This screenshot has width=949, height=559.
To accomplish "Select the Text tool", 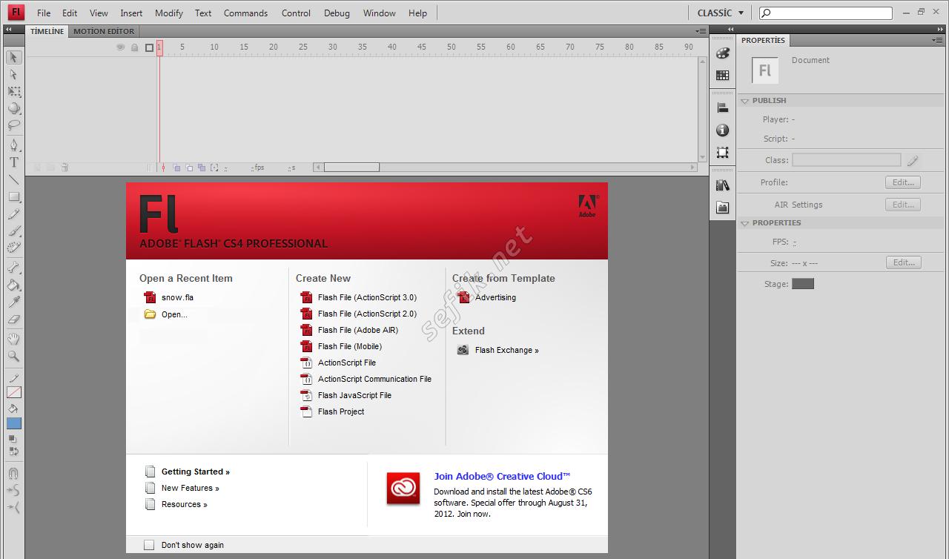I will point(13,162).
